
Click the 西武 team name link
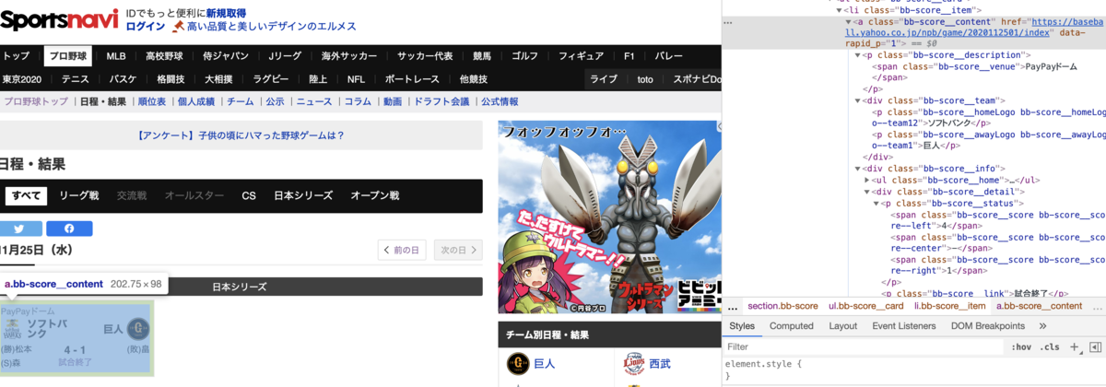(660, 364)
